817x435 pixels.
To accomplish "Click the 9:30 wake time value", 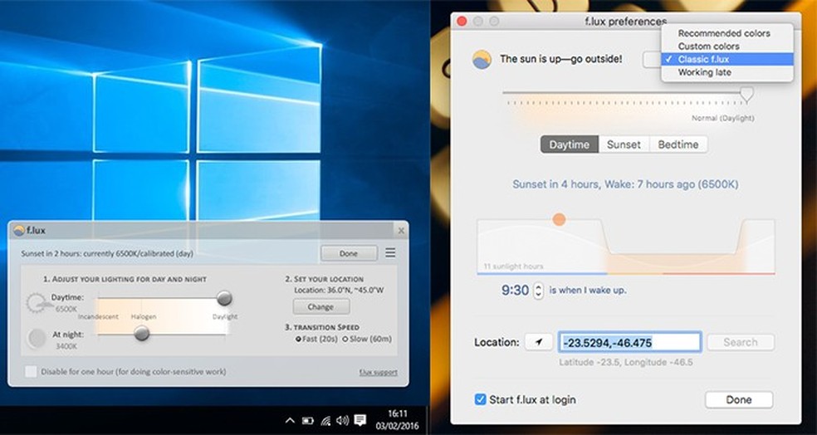I will point(516,291).
